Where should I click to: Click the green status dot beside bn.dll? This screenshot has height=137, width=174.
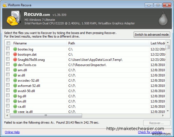(15, 101)
